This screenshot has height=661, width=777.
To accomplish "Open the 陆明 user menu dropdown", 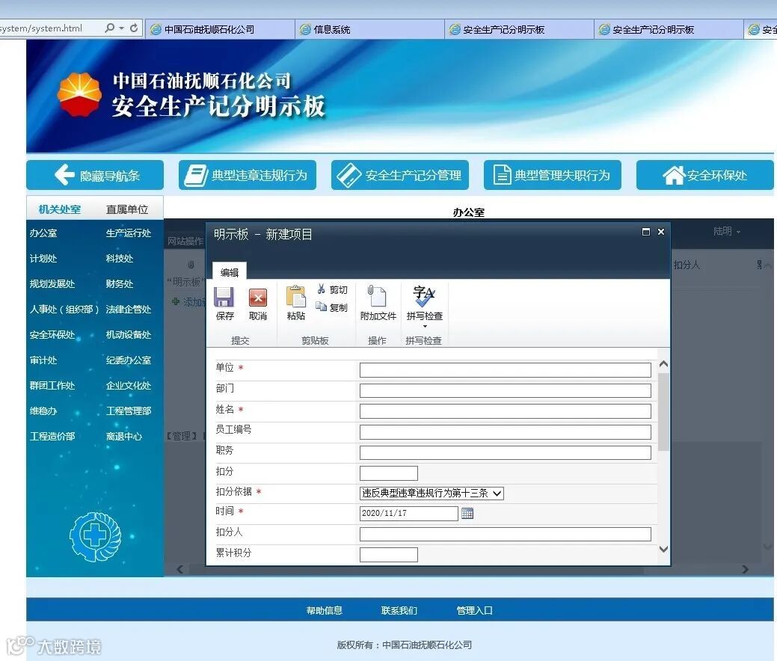I will pyautogui.click(x=726, y=231).
